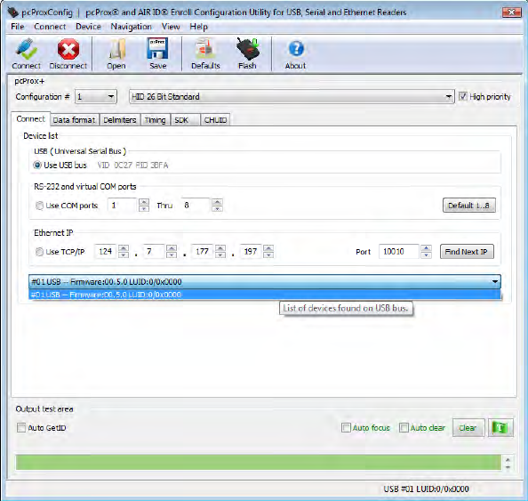Decrease the second IP octet 7 stepper

172,255
